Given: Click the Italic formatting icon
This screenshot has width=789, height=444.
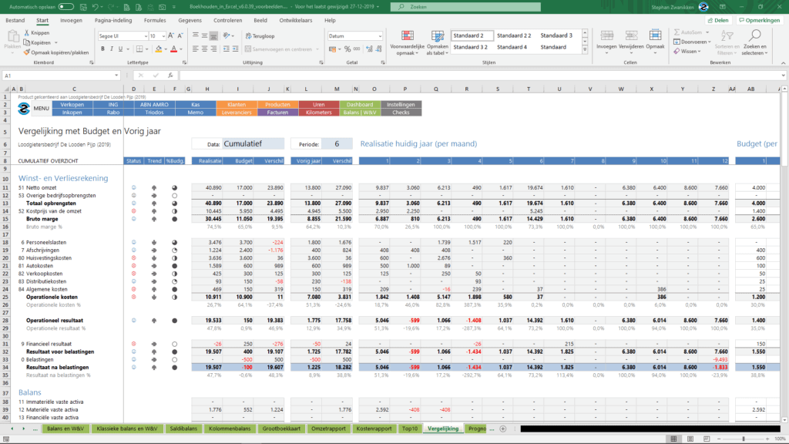Looking at the screenshot, I should (112, 49).
